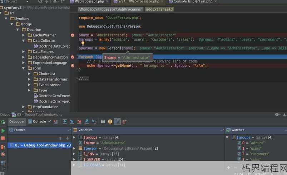
Task: Collapse the Symfony folder
Action: [6, 19]
